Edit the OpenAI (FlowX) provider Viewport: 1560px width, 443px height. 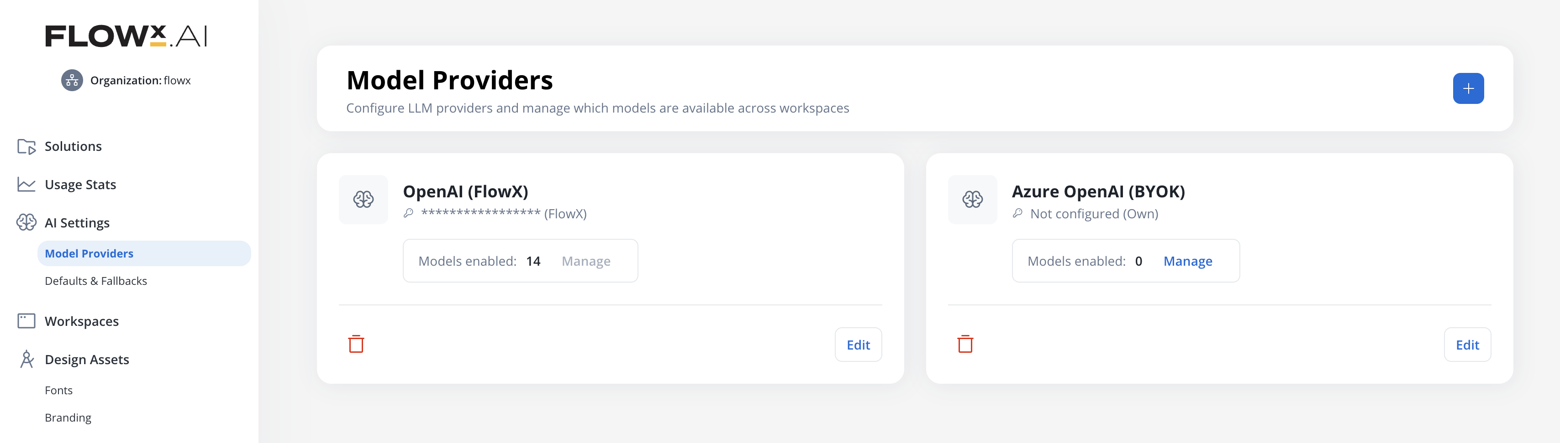(x=858, y=345)
